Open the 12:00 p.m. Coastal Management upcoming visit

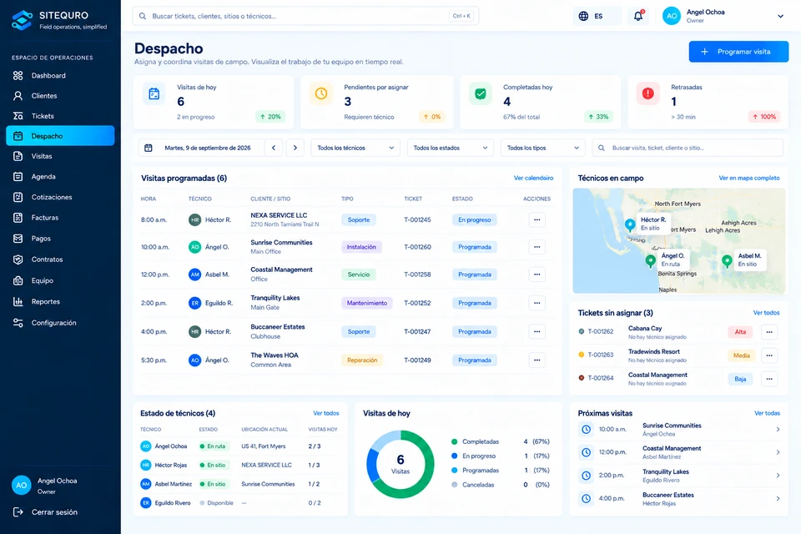tap(679, 452)
